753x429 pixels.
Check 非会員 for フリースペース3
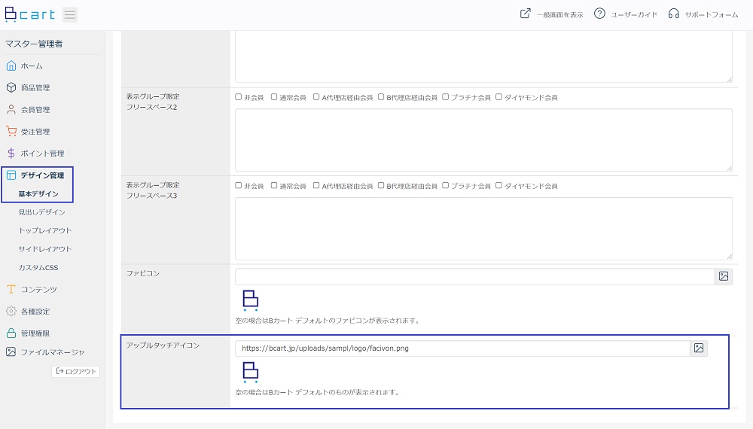click(238, 185)
